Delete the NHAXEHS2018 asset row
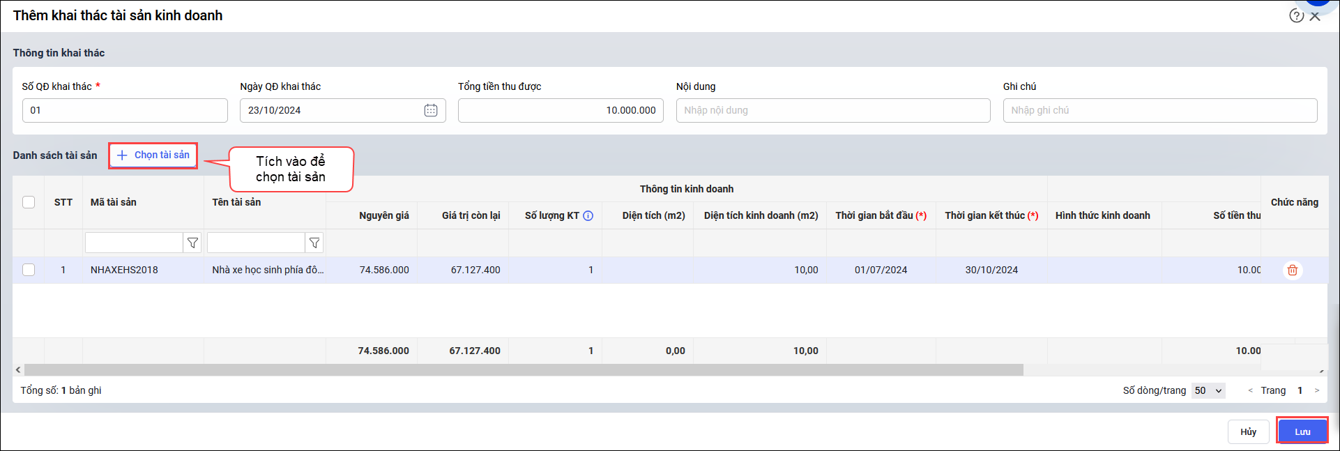Viewport: 1340px width, 451px height. 1292,270
